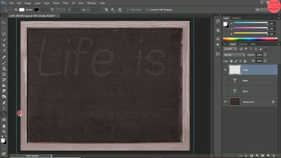Open the Filter menu

coord(65,3)
